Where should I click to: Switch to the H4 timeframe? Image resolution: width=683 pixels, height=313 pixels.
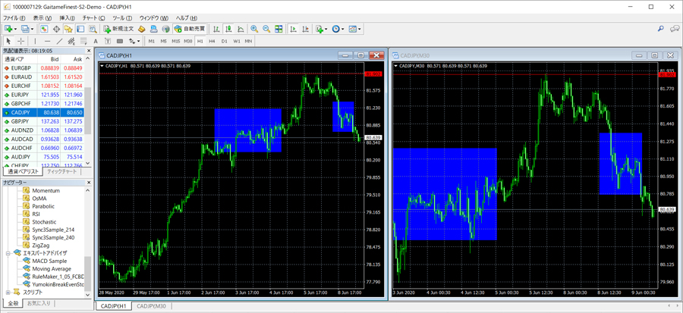point(212,41)
